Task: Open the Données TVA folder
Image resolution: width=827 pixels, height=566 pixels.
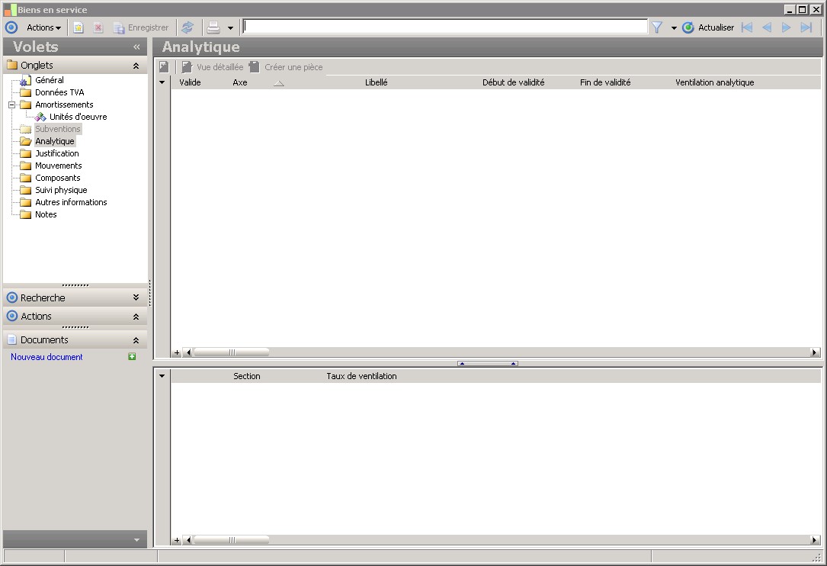Action: coord(59,92)
